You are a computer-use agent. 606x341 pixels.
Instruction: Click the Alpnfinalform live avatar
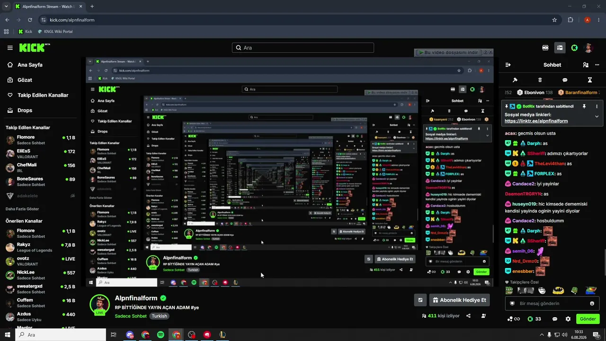(x=100, y=305)
